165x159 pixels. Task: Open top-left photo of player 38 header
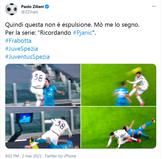(x=43, y=85)
